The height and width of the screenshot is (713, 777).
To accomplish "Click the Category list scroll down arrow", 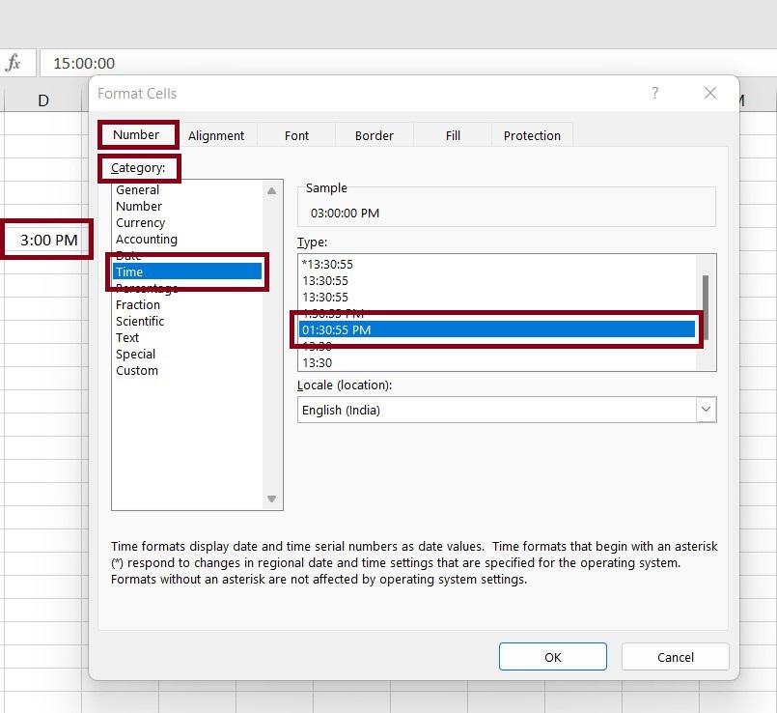I will (271, 499).
